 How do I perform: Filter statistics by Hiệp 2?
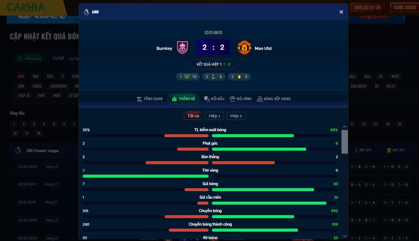tap(236, 116)
